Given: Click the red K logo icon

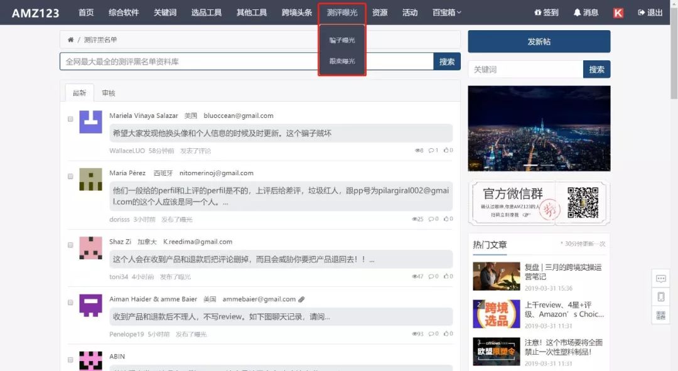Looking at the screenshot, I should point(617,12).
